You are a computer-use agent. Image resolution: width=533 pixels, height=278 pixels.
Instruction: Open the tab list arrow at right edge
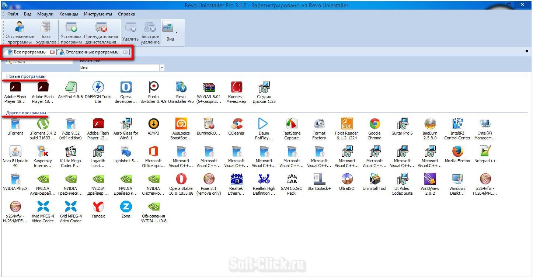(x=527, y=52)
